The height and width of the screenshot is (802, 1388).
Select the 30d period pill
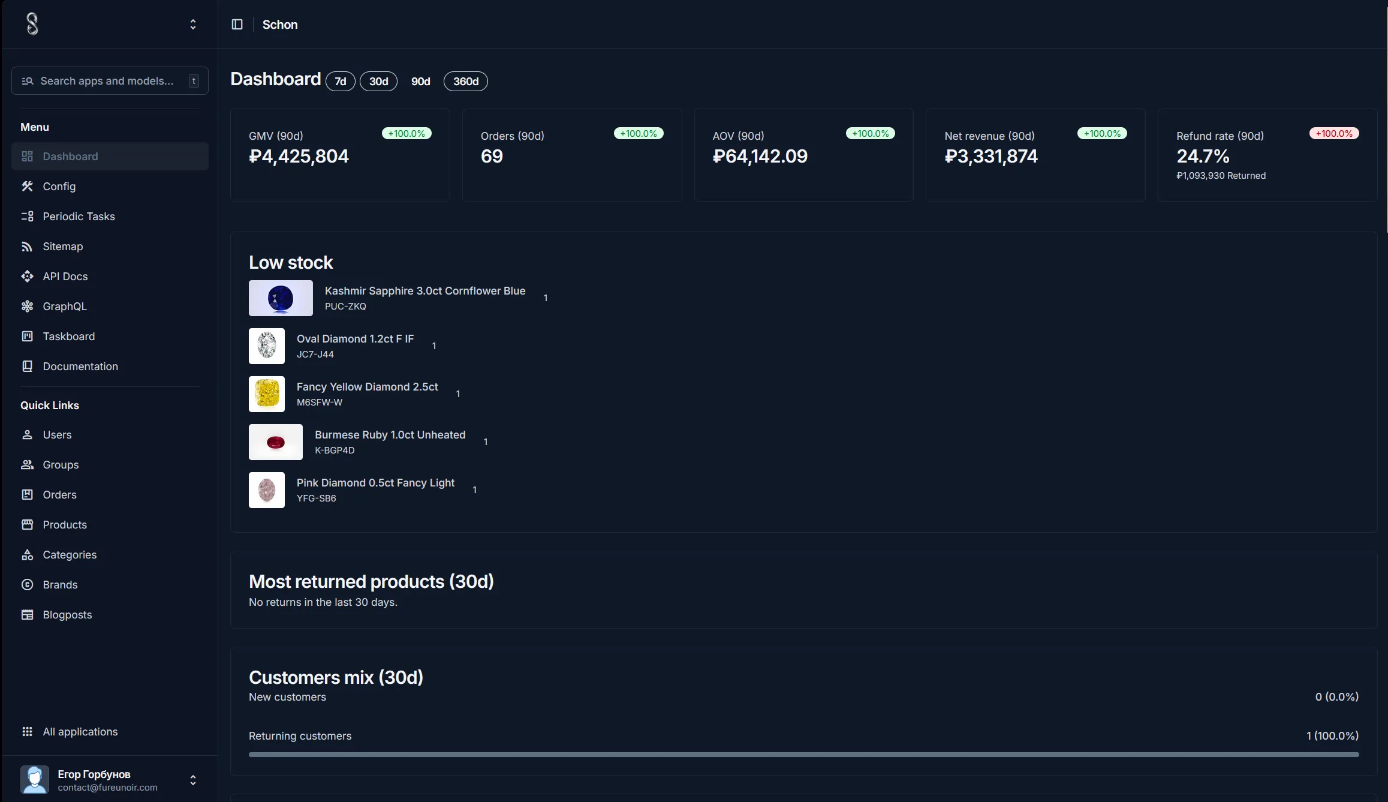[378, 82]
